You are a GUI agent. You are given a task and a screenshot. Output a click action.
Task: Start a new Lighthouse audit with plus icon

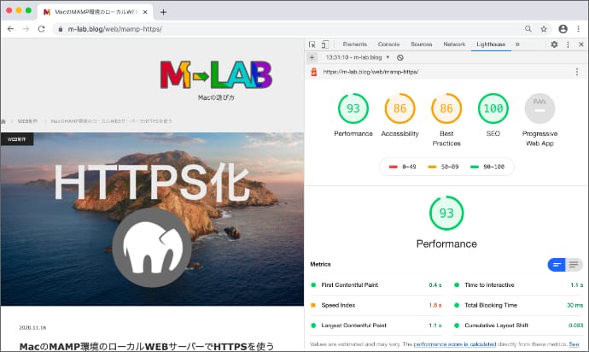coord(312,57)
